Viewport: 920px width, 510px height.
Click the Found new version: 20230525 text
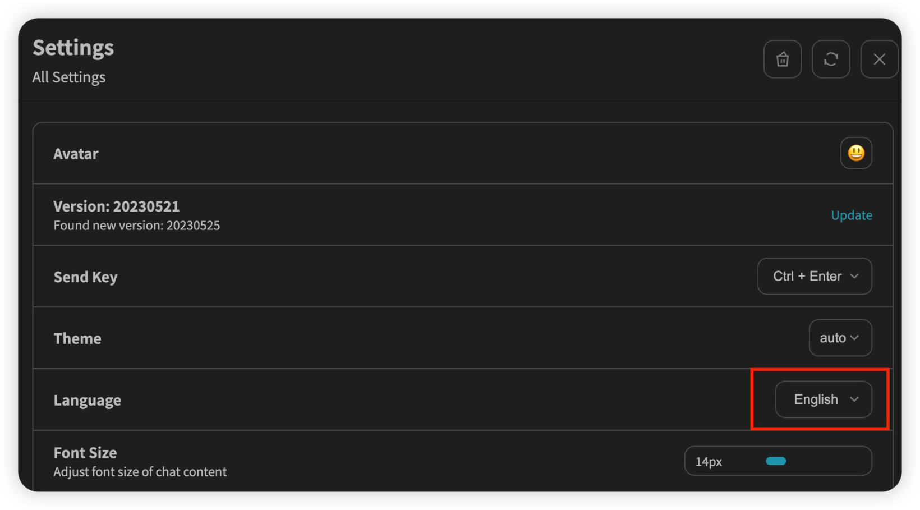pyautogui.click(x=136, y=226)
